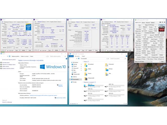This screenshot has height=125, width=167.
Task: Click help icon in Explorer window
Action: tap(127, 56)
